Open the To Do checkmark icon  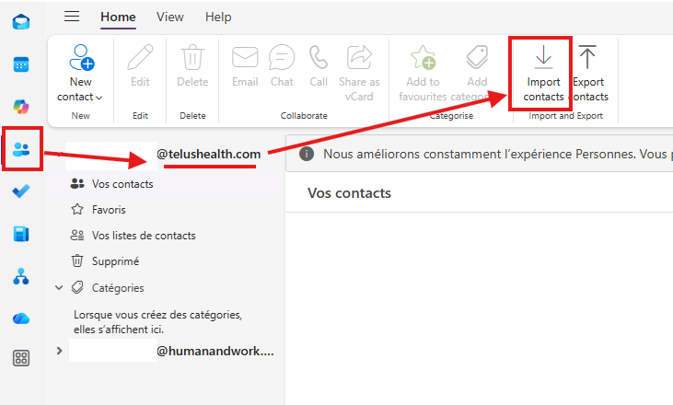[21, 191]
